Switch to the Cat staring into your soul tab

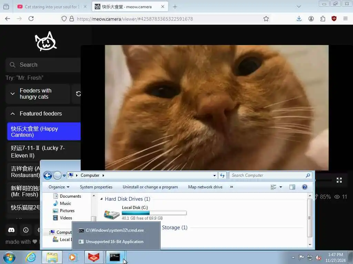[x=52, y=7]
